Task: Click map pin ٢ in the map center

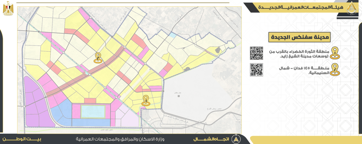Action: [x=98, y=58]
